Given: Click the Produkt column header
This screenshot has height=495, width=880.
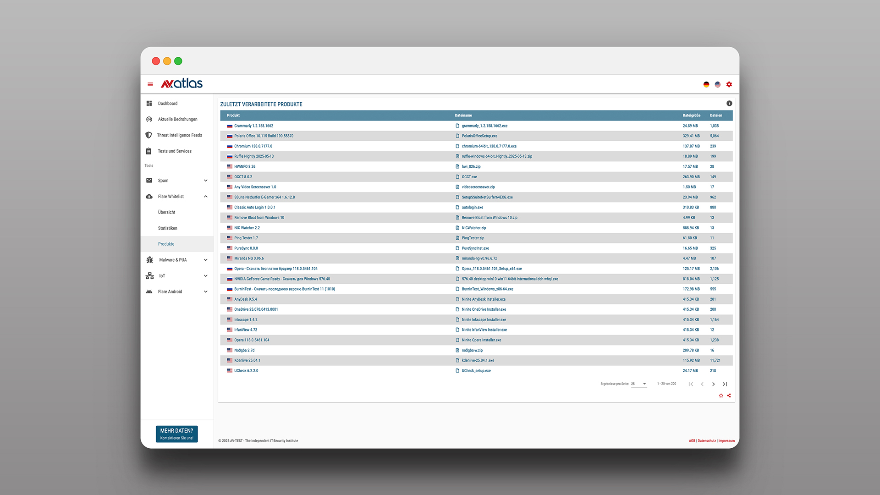Looking at the screenshot, I should [233, 115].
